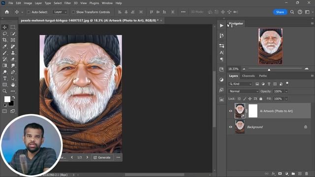Open the layer filter Kind dropdown

[240, 84]
